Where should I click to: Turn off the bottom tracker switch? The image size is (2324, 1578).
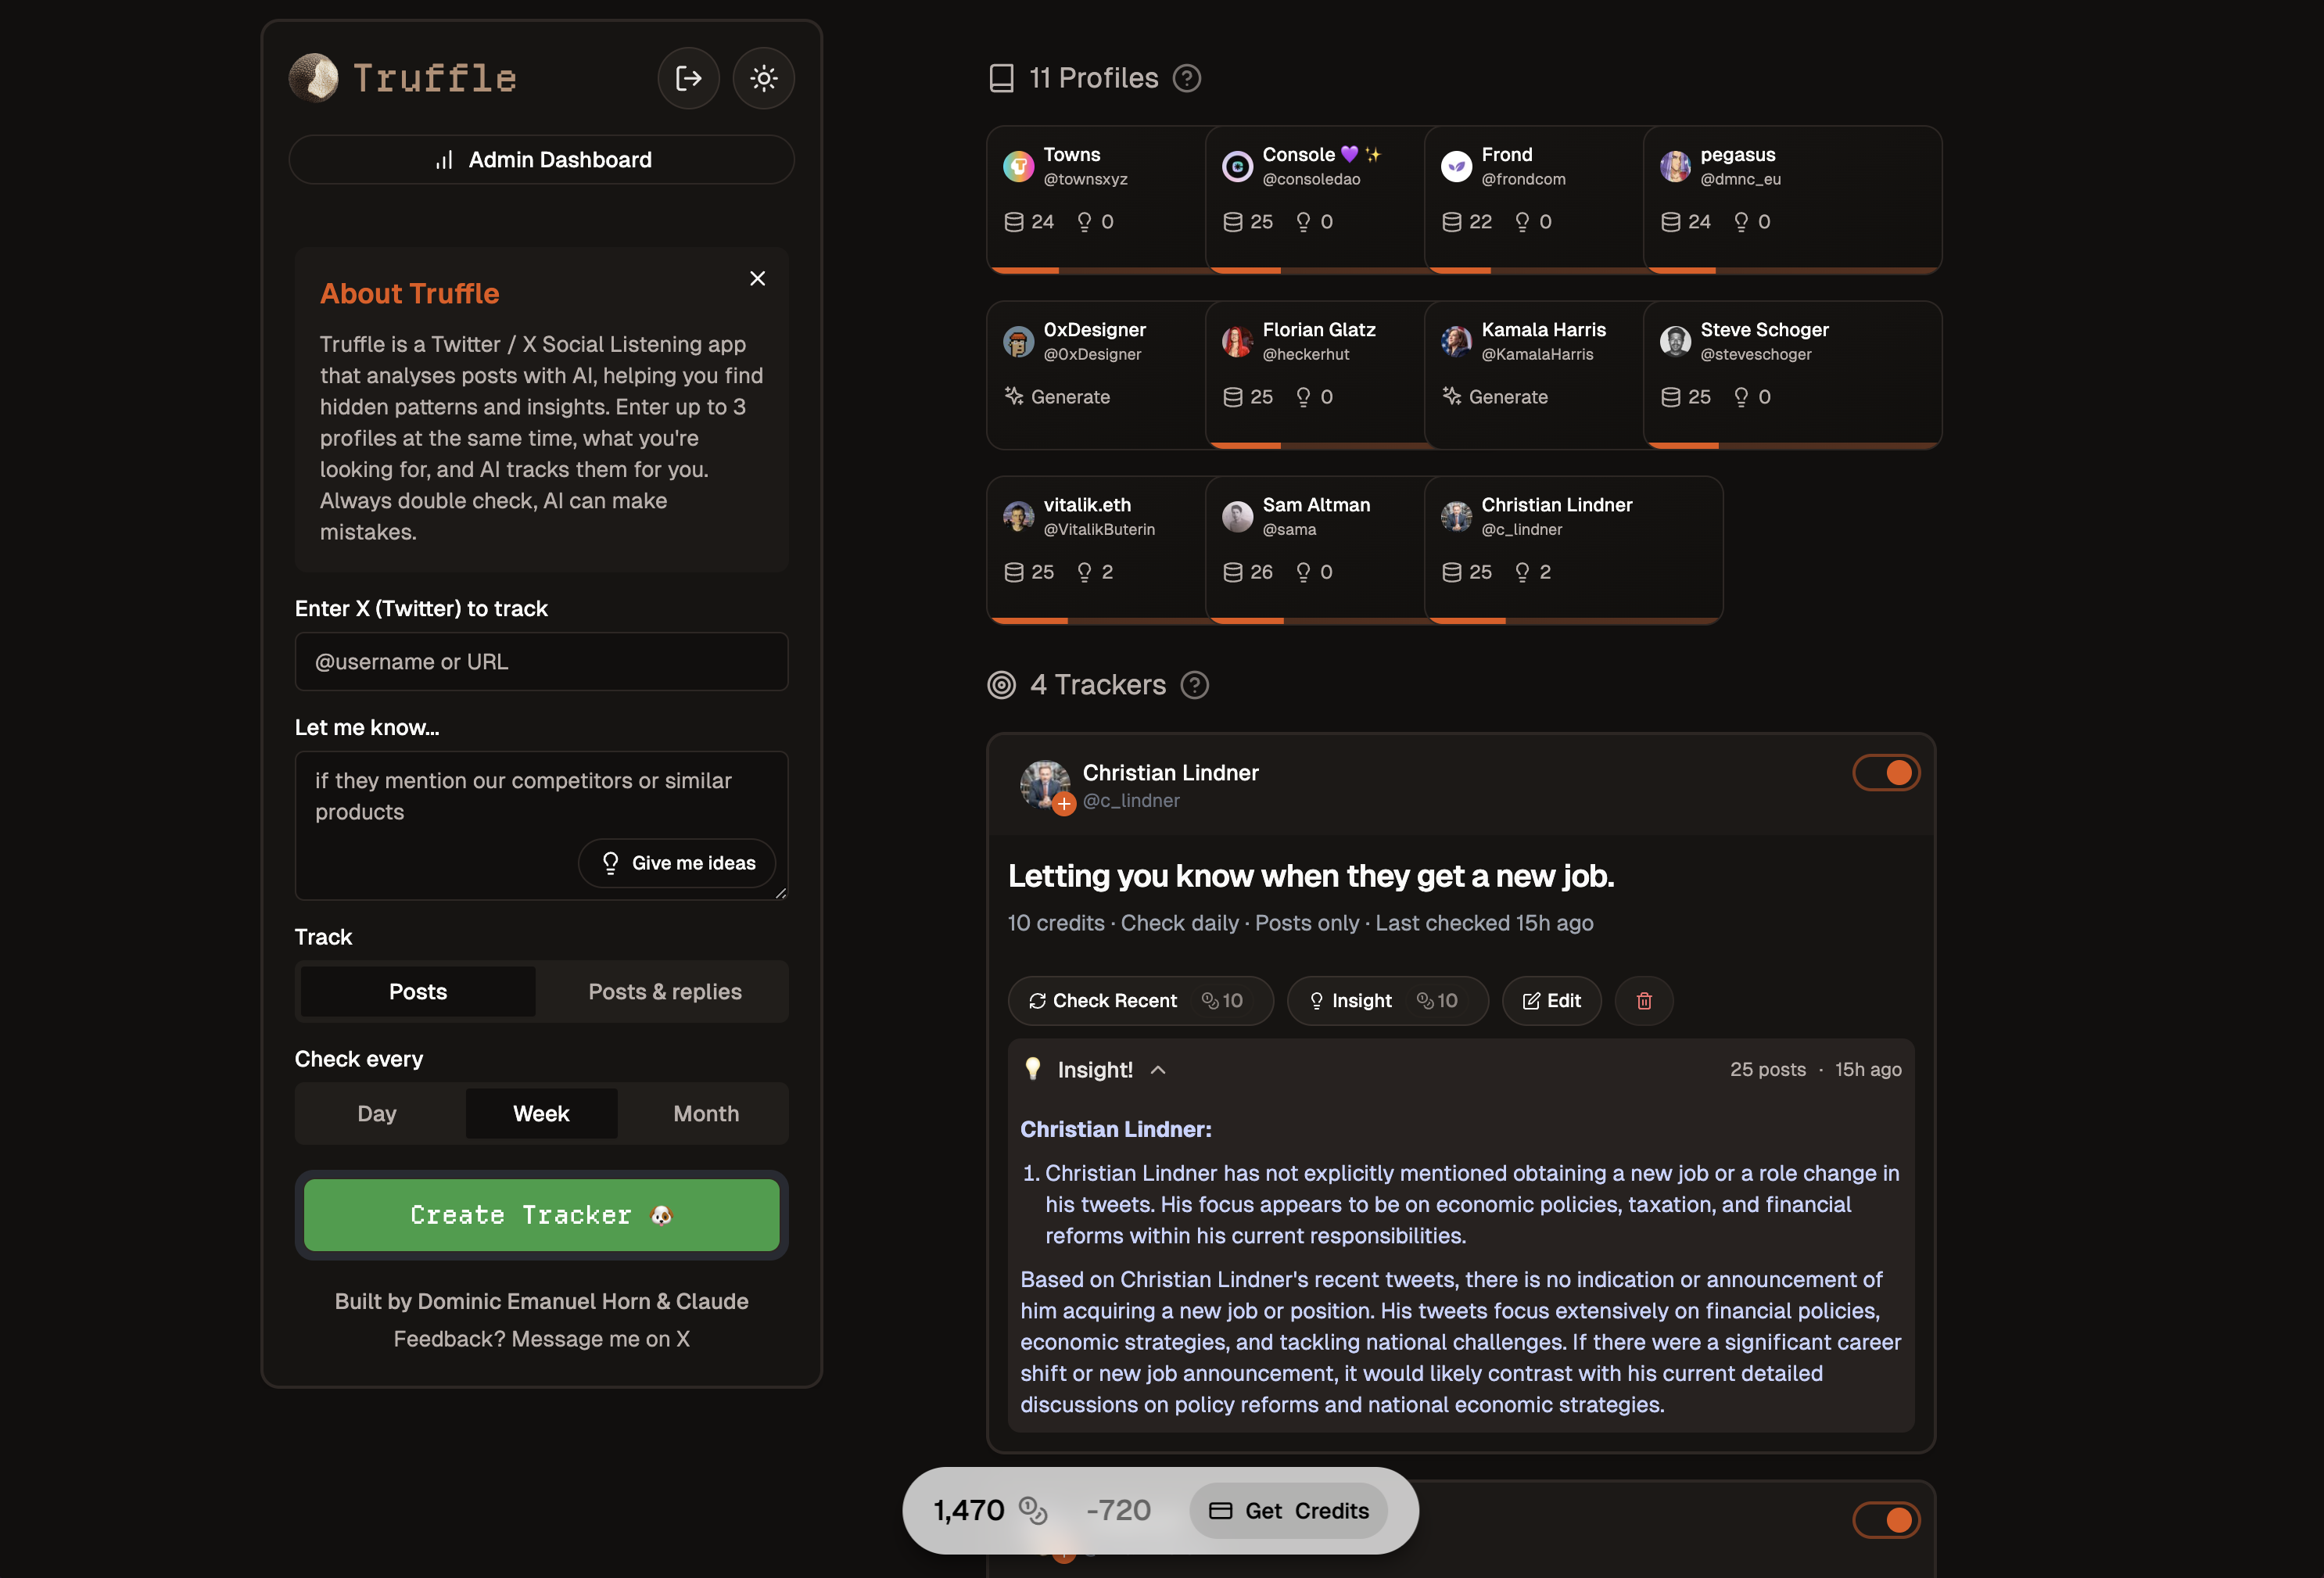coord(1886,1520)
